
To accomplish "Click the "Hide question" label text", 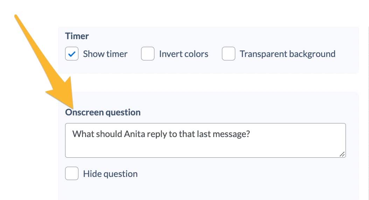I will pyautogui.click(x=110, y=174).
